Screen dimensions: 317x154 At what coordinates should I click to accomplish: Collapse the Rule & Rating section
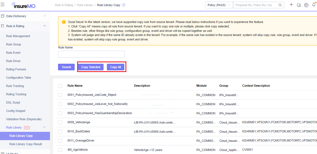[45, 26]
